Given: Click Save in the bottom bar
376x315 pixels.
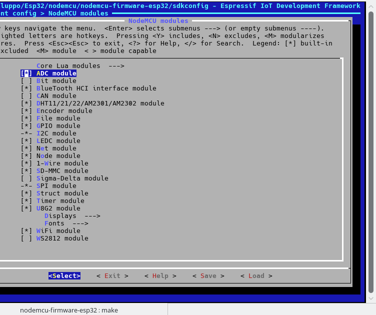Looking at the screenshot, I should pos(208,276).
